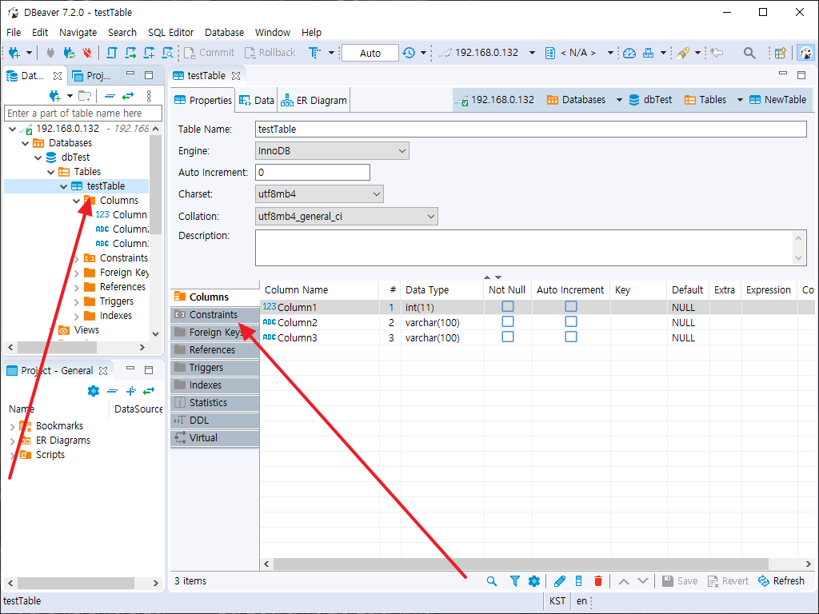Click the plus icon in Project panel
The height and width of the screenshot is (614, 819).
[x=131, y=390]
